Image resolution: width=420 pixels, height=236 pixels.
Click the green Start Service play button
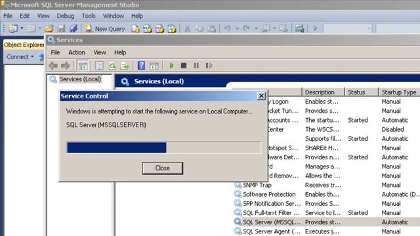tap(172, 66)
